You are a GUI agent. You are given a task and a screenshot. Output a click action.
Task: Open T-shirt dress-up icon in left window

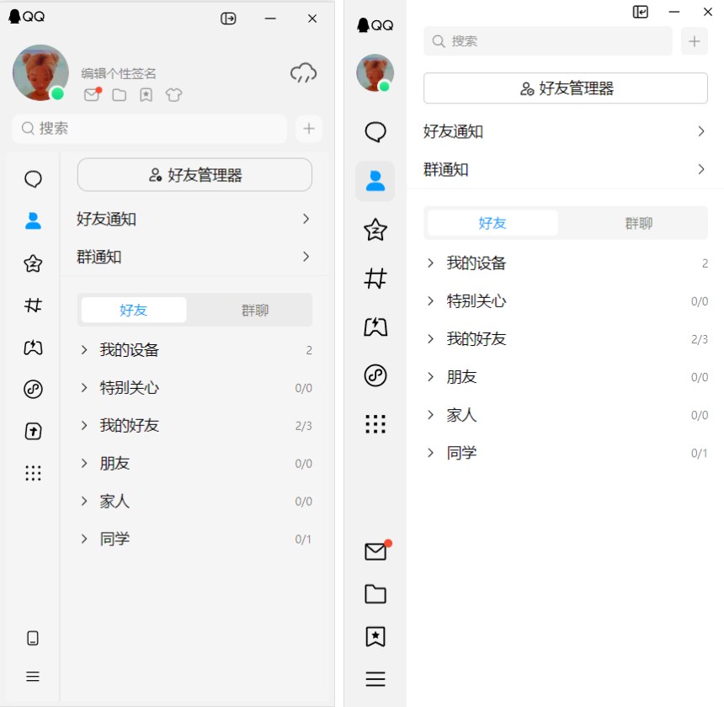(x=173, y=95)
